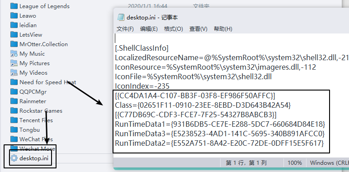Open the 文件(F) menu in Notepad

pyautogui.click(x=125, y=29)
